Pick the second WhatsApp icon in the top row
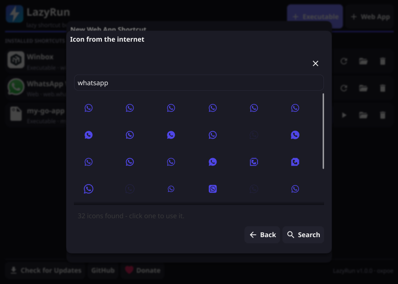This screenshot has height=284, width=398. tap(130, 108)
